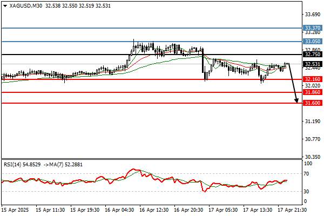Click the 30.770 price scale value
The width and height of the screenshot is (324, 216).
pyautogui.click(x=313, y=139)
